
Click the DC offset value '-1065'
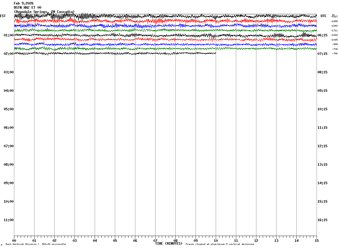pos(334,40)
